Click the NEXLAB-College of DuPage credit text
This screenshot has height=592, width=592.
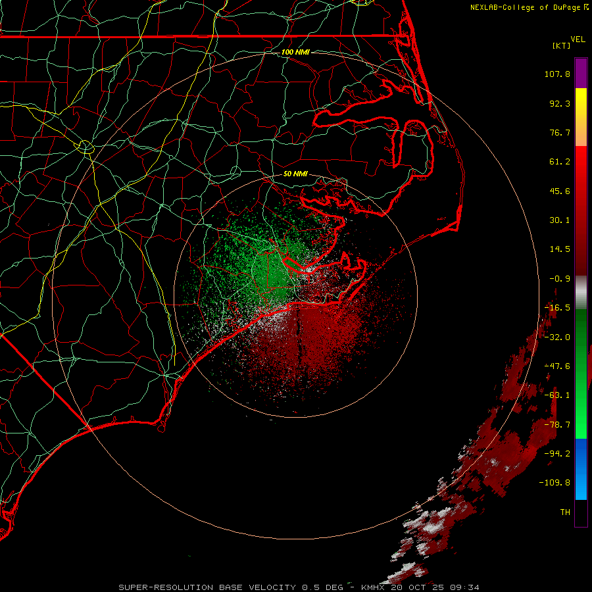coord(530,7)
